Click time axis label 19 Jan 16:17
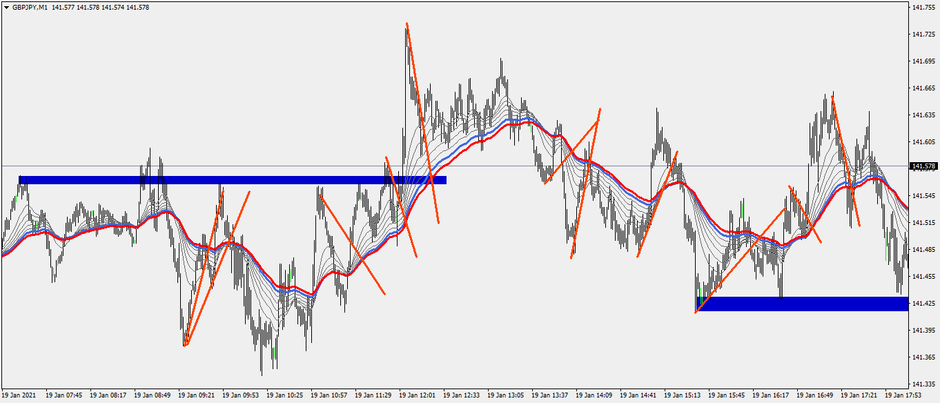 (771, 395)
